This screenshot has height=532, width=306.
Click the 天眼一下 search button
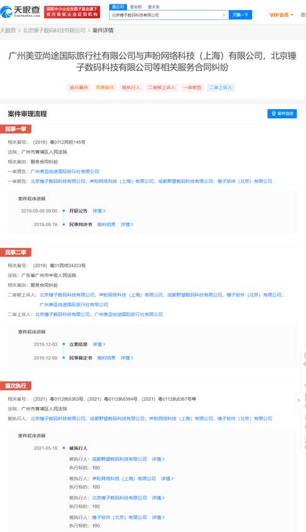pyautogui.click(x=240, y=15)
